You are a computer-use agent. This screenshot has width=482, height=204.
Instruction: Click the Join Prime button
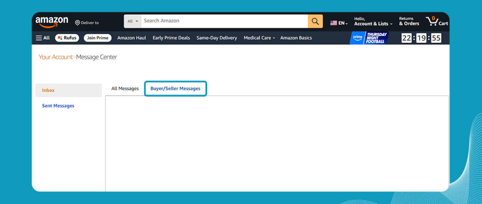(98, 38)
